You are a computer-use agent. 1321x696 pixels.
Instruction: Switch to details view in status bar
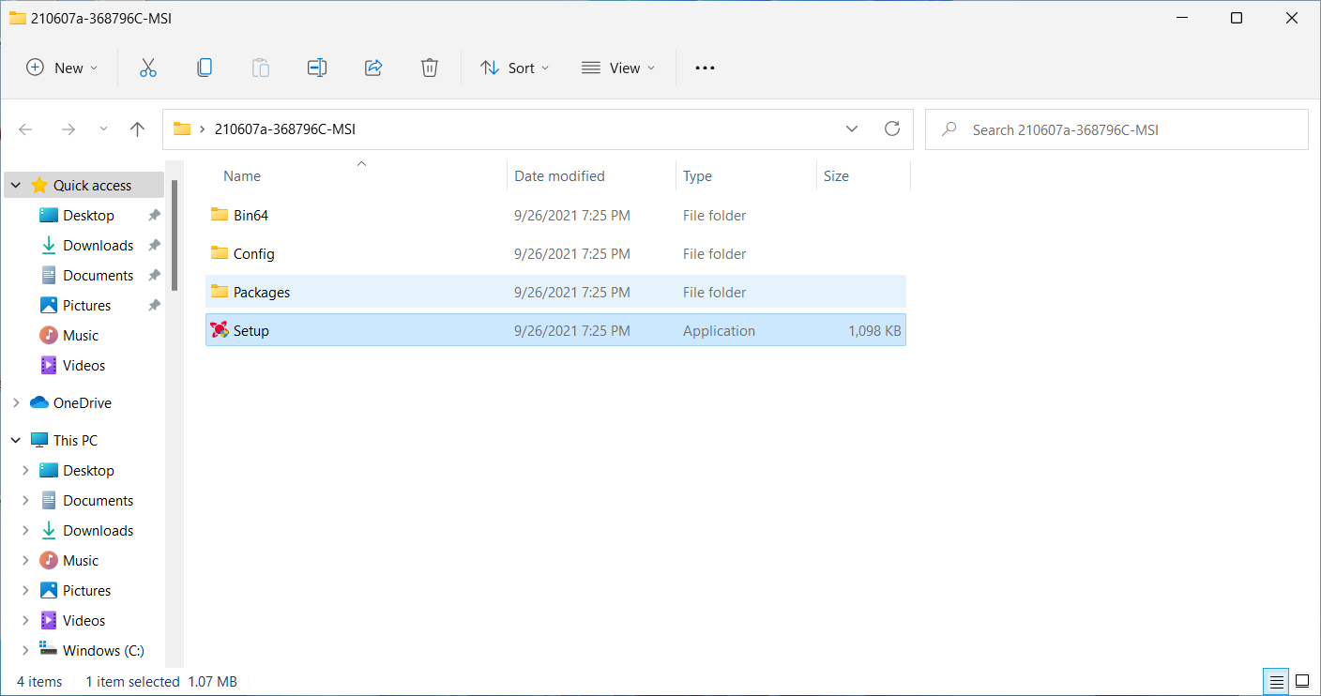pyautogui.click(x=1276, y=681)
